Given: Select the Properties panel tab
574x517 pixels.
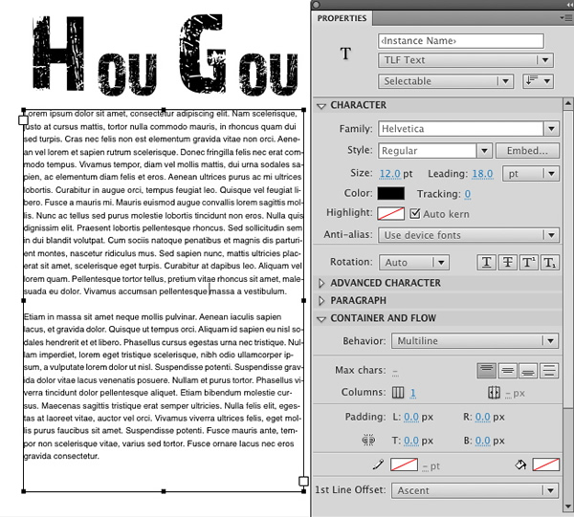Looking at the screenshot, I should 342,18.
